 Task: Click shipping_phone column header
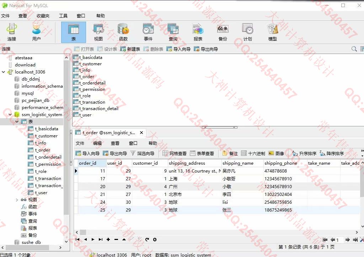pos(285,163)
